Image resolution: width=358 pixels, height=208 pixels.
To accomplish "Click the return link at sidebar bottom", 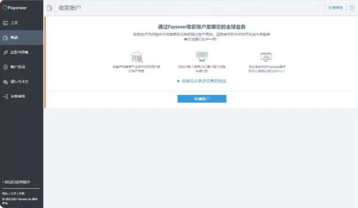I will [x=16, y=182].
